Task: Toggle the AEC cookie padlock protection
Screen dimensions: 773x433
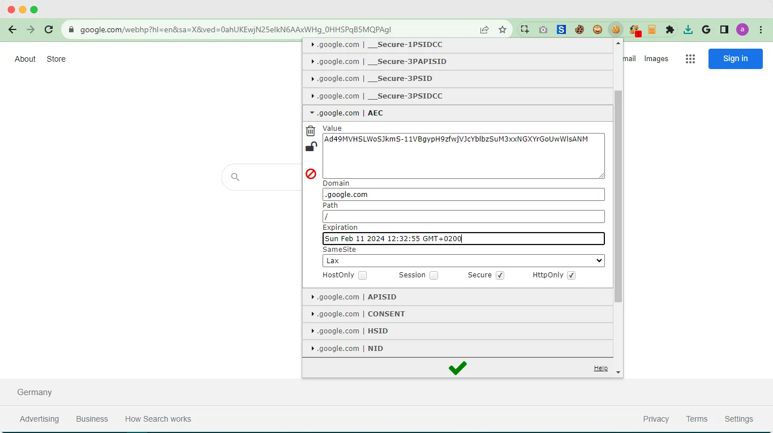Action: click(311, 147)
